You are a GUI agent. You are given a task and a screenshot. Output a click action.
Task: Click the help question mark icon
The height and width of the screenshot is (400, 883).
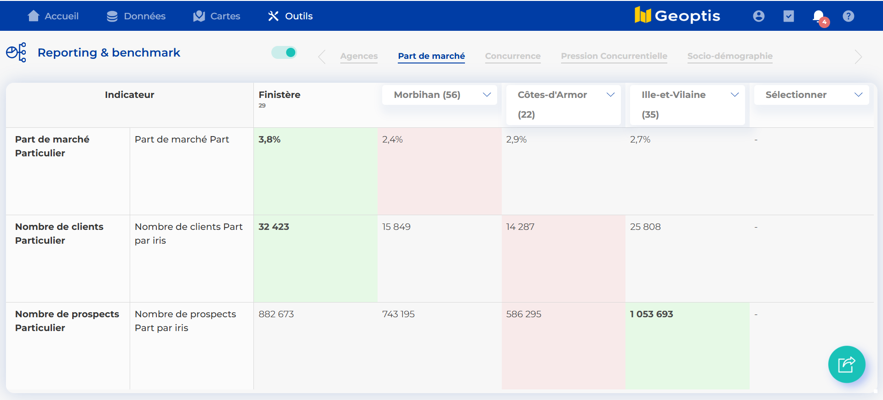(x=848, y=16)
